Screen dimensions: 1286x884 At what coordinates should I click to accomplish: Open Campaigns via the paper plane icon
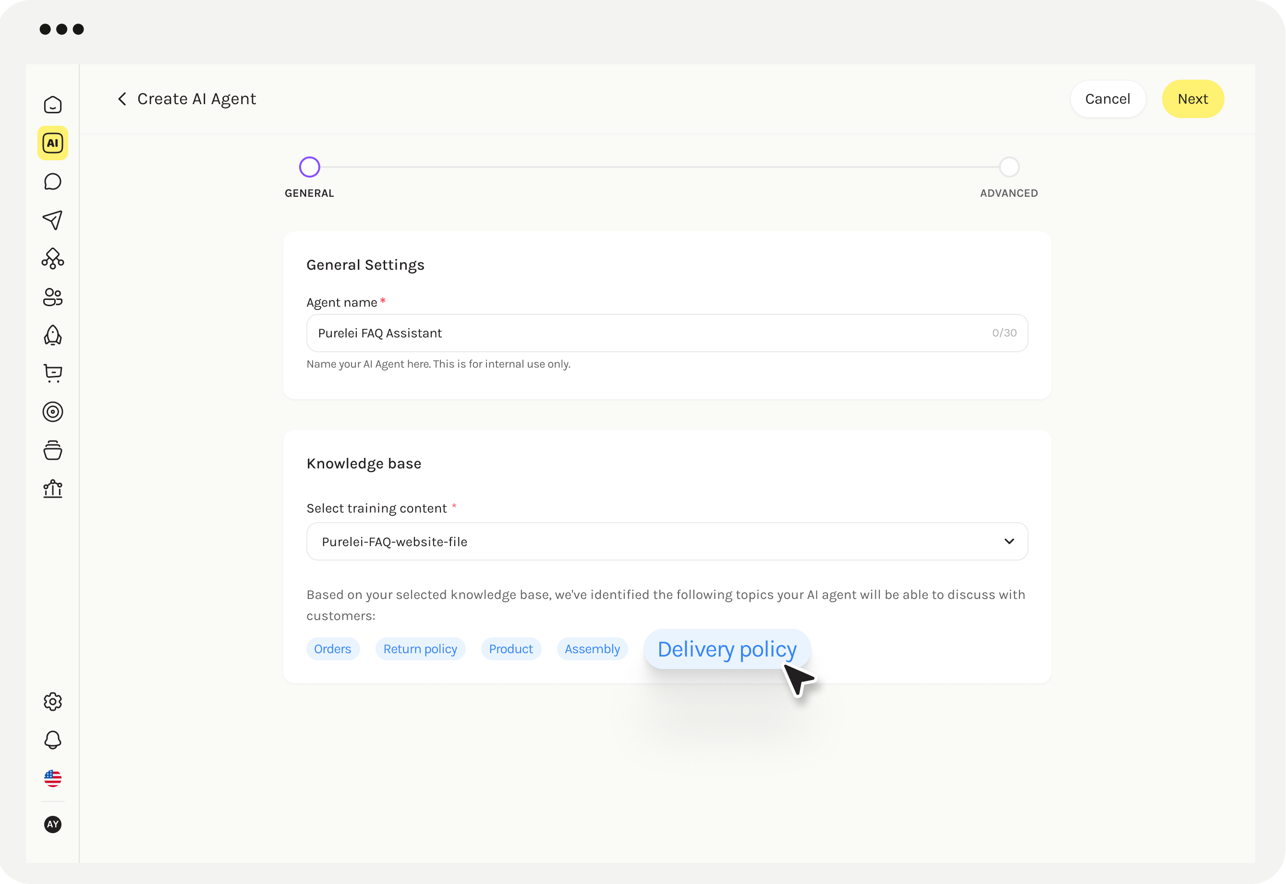coord(53,220)
